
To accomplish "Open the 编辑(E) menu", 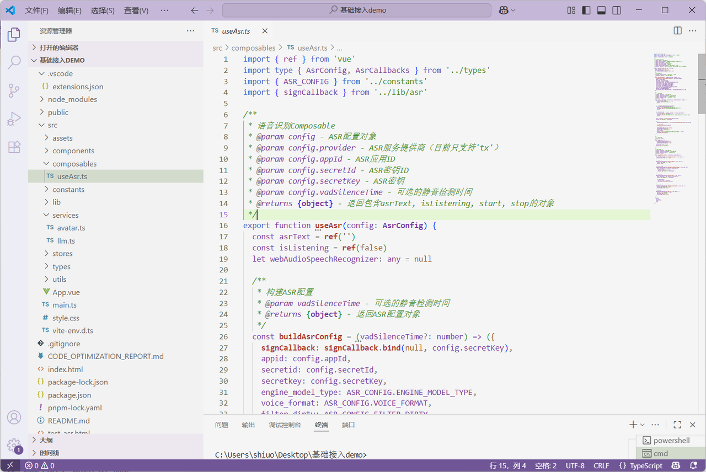I will coord(69,10).
